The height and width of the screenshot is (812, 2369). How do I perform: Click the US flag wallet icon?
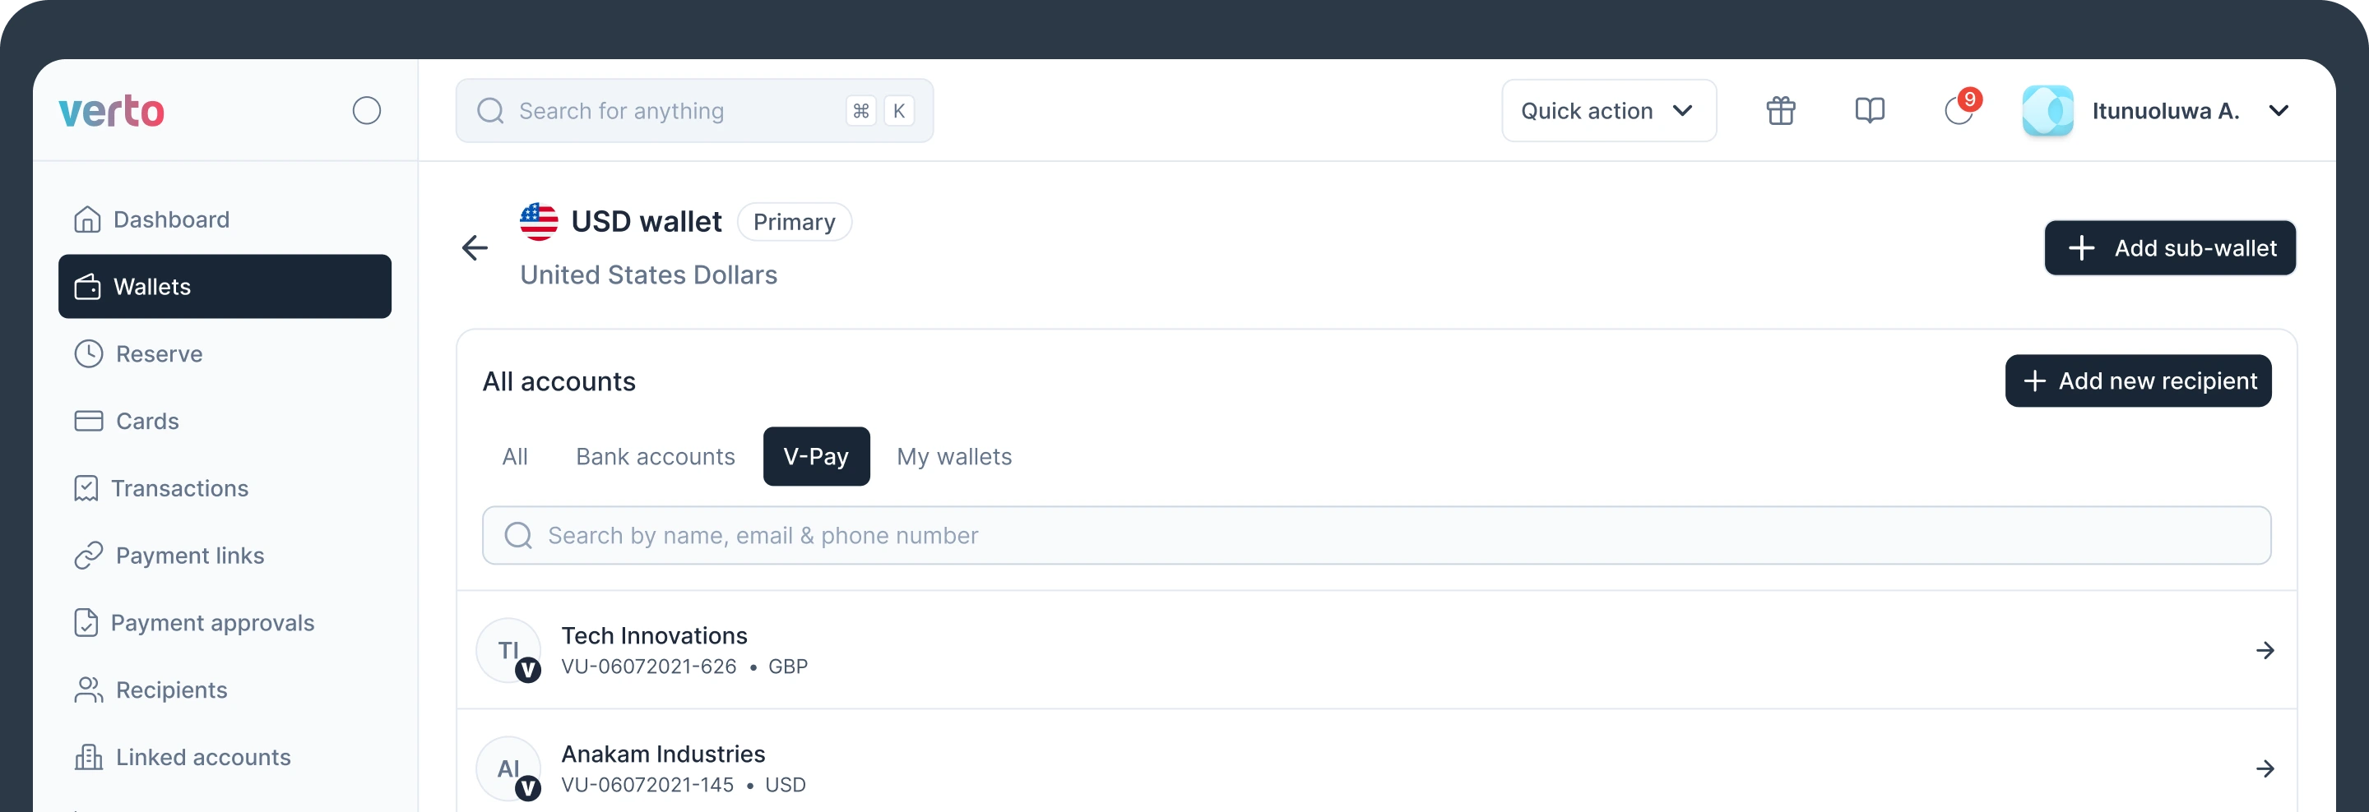click(539, 221)
